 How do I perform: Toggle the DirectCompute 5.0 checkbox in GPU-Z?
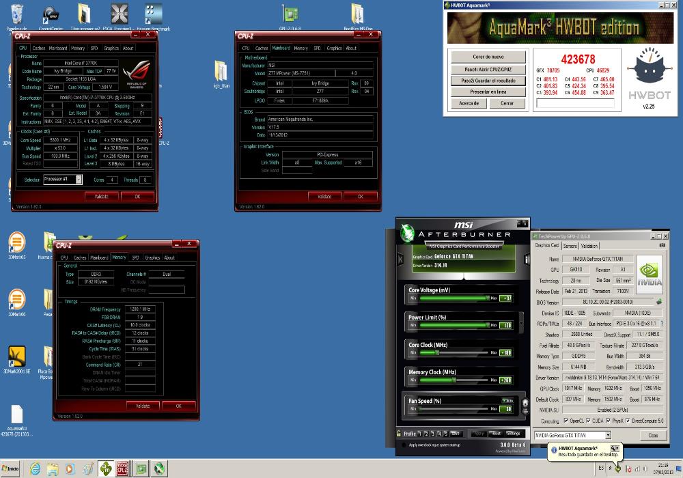click(628, 421)
